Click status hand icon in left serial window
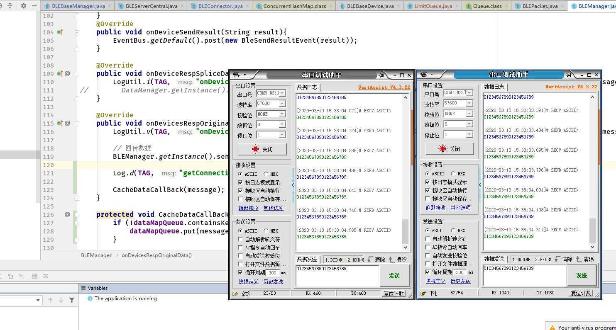Viewport: 616px width, 330px height. 236,294
